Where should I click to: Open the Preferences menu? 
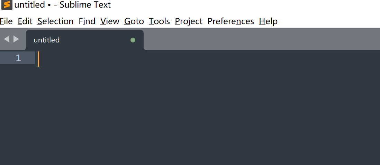(x=230, y=21)
